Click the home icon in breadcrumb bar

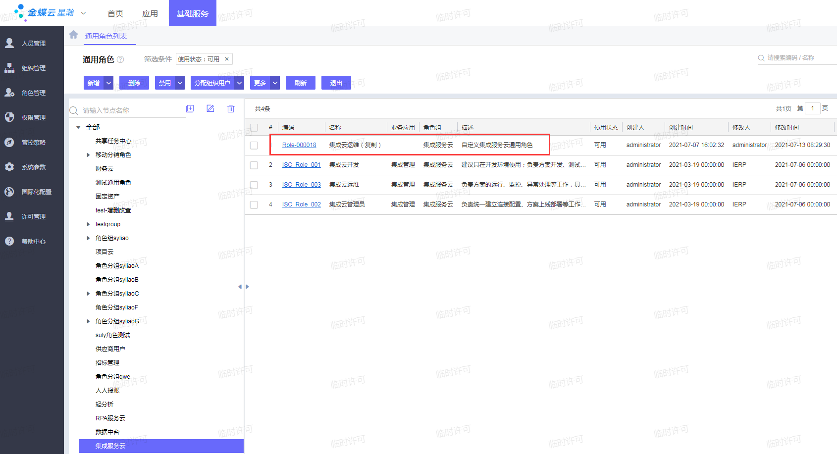click(73, 35)
